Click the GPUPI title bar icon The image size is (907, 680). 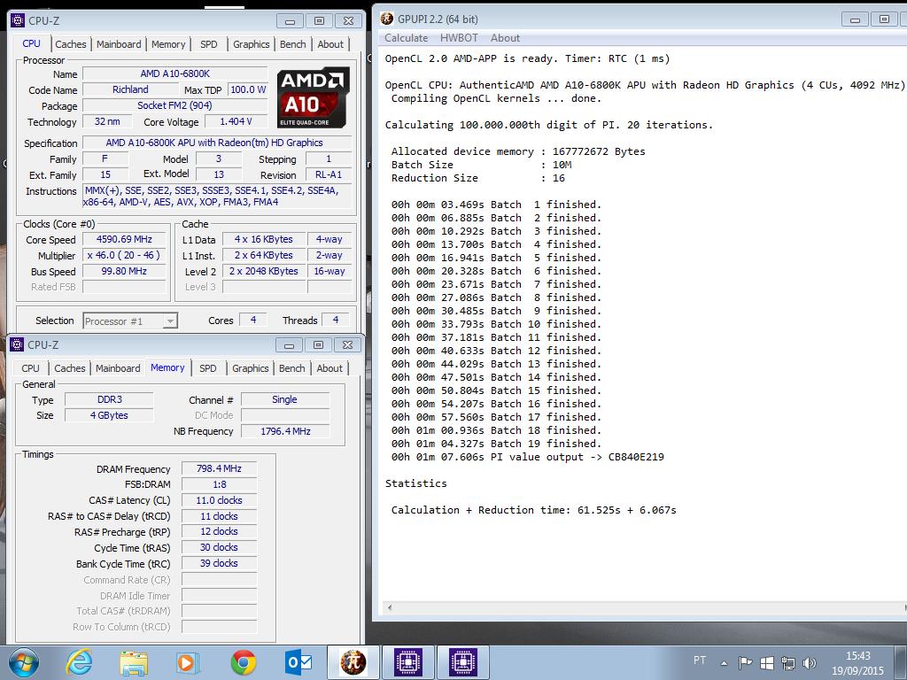[387, 19]
